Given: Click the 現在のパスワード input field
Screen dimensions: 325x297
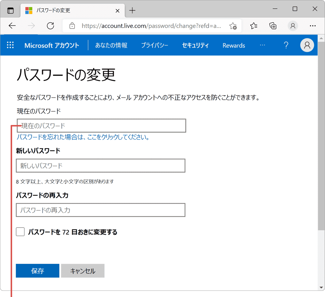Looking at the screenshot, I should (x=100, y=125).
